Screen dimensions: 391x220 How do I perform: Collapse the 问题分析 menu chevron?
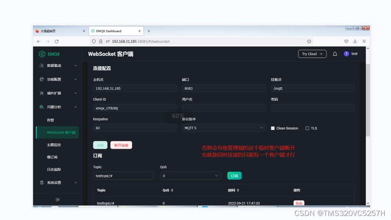tap(76, 107)
